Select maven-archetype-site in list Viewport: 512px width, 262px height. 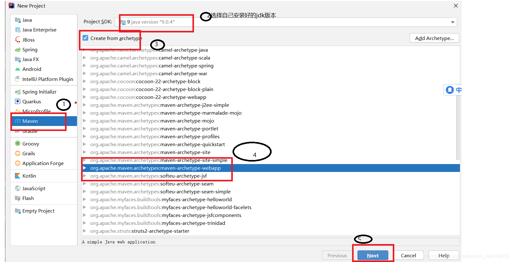click(x=271, y=152)
